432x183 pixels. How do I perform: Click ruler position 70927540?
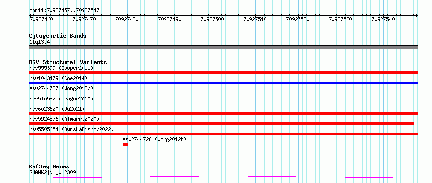(x=383, y=19)
